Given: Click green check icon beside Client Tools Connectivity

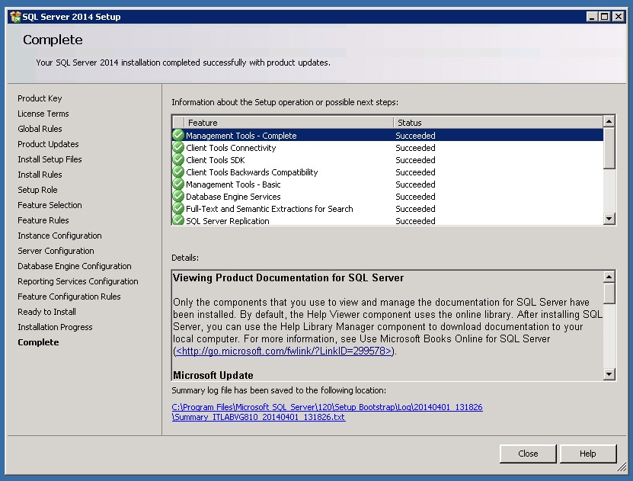Looking at the screenshot, I should click(x=178, y=148).
